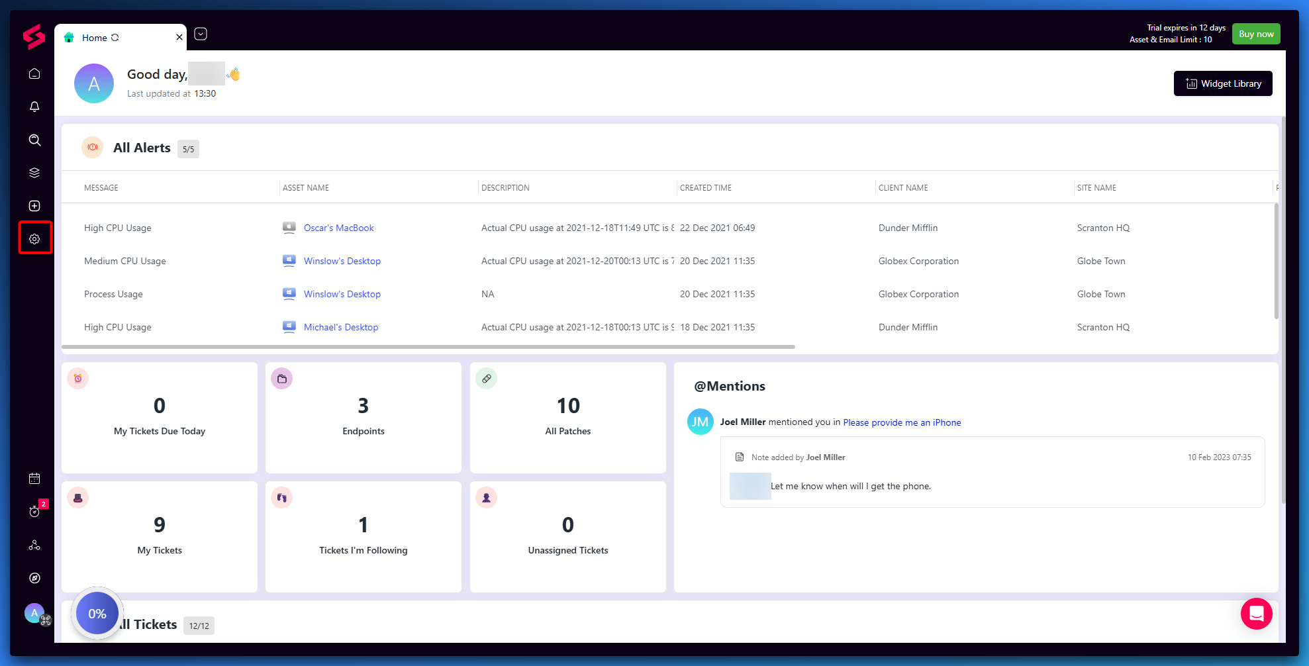
Task: Refresh the Home tab with reload icon
Action: point(115,38)
